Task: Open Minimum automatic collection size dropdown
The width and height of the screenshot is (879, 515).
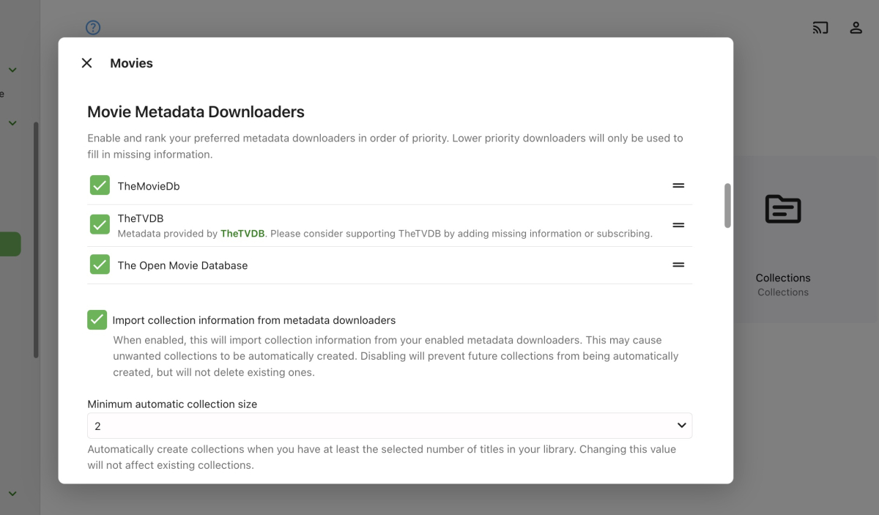Action: [390, 426]
